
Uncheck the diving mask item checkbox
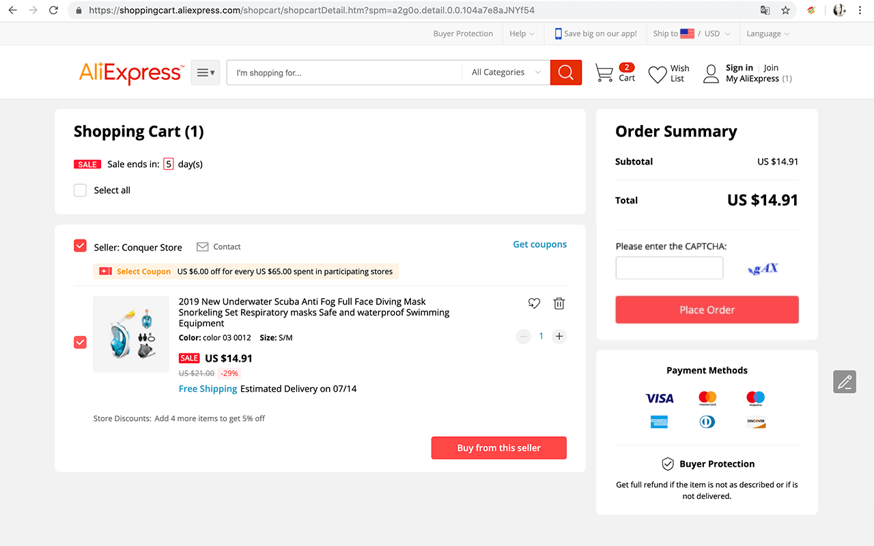(81, 342)
